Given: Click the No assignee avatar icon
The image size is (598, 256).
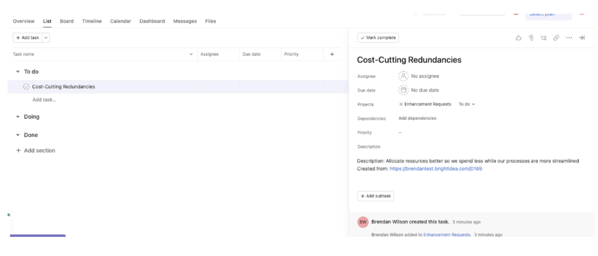Looking at the screenshot, I should 404,76.
